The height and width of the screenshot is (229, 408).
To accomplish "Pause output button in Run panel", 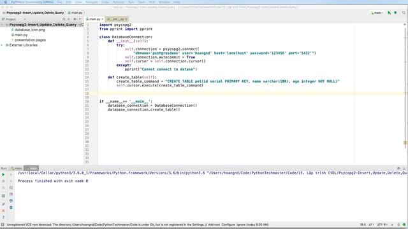I will point(3,188).
